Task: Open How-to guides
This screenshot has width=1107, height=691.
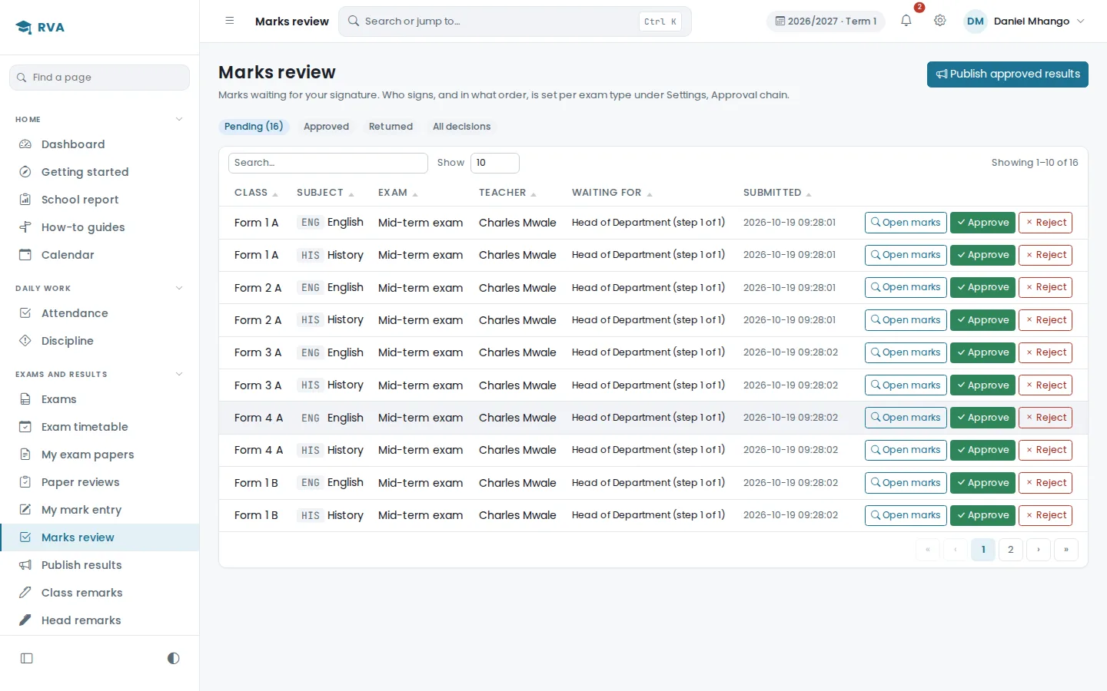Action: pos(100,227)
